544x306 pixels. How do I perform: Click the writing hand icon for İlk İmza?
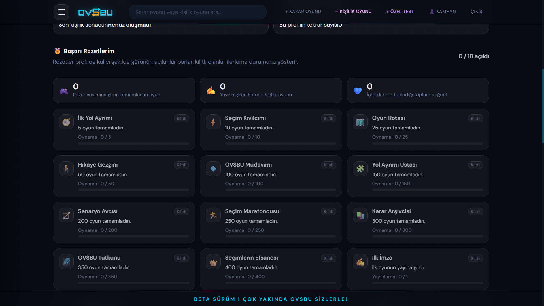click(360, 262)
